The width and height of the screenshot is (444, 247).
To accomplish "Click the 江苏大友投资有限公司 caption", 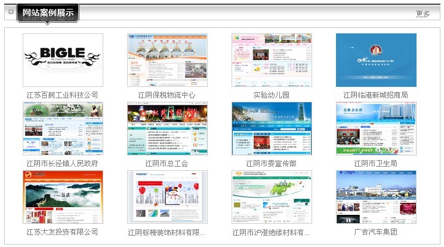I will coord(62,232).
